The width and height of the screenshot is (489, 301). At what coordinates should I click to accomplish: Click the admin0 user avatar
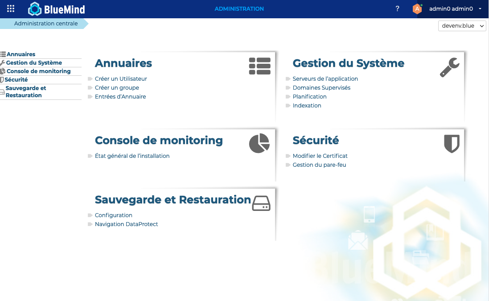point(417,9)
